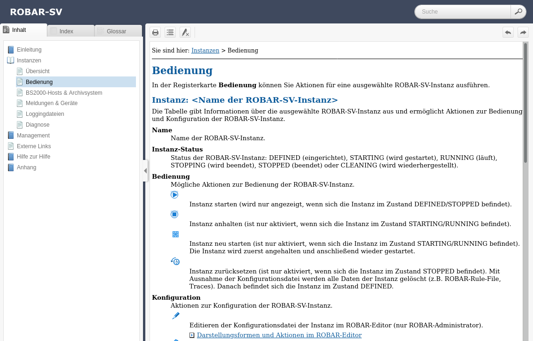Click the open book icon beside Instanzen

pyautogui.click(x=10, y=61)
